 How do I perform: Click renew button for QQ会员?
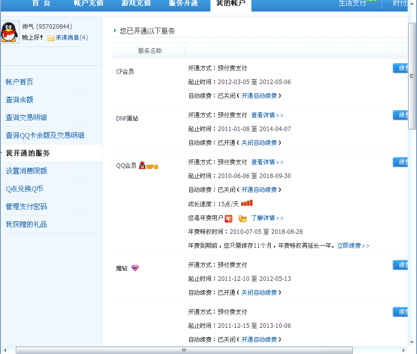pos(400,162)
